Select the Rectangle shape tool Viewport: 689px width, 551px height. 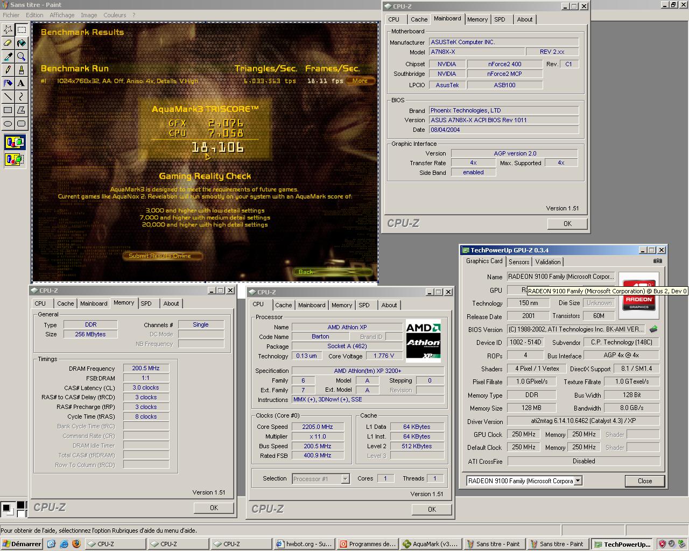(8, 110)
